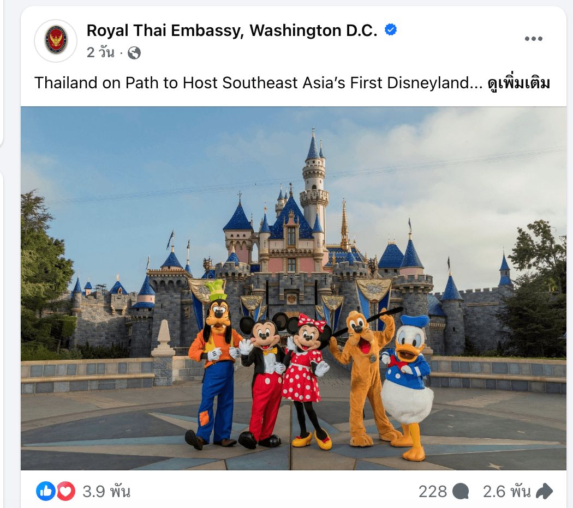The height and width of the screenshot is (508, 573).
Task: Open the Disneyland castle photo
Action: coord(294,288)
